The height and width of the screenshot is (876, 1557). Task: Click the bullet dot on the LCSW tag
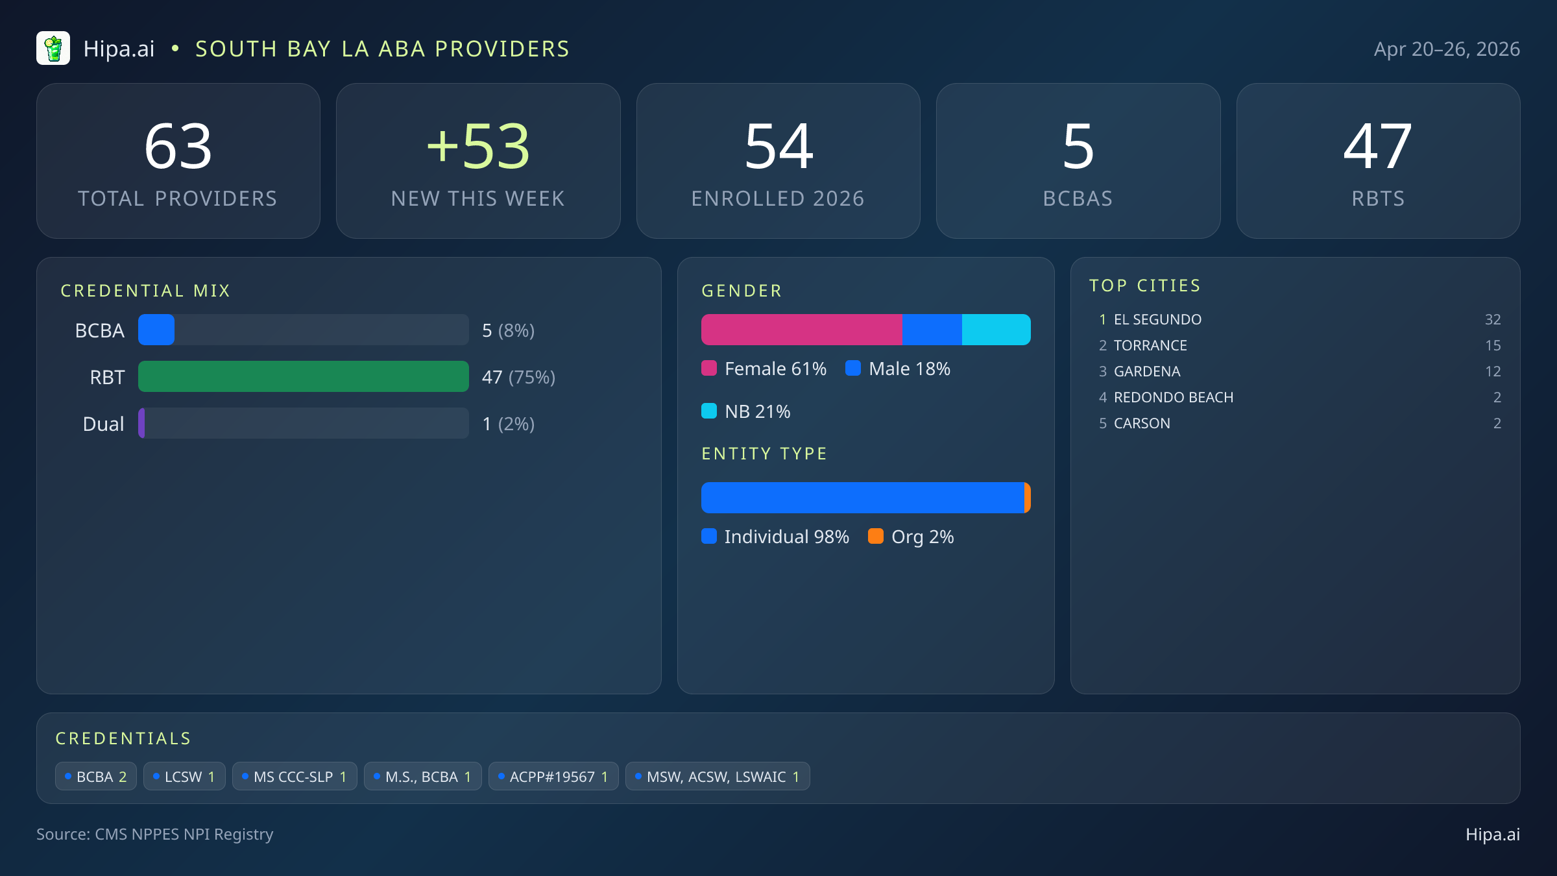tap(155, 775)
